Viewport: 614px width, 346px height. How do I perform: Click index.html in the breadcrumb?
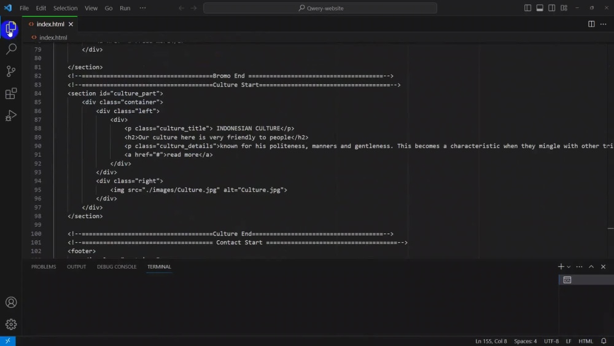coord(53,37)
